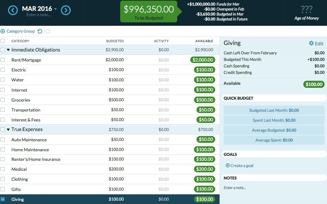The image size is (327, 204).
Task: Apply Average Spent quick budget
Action: (x=274, y=140)
